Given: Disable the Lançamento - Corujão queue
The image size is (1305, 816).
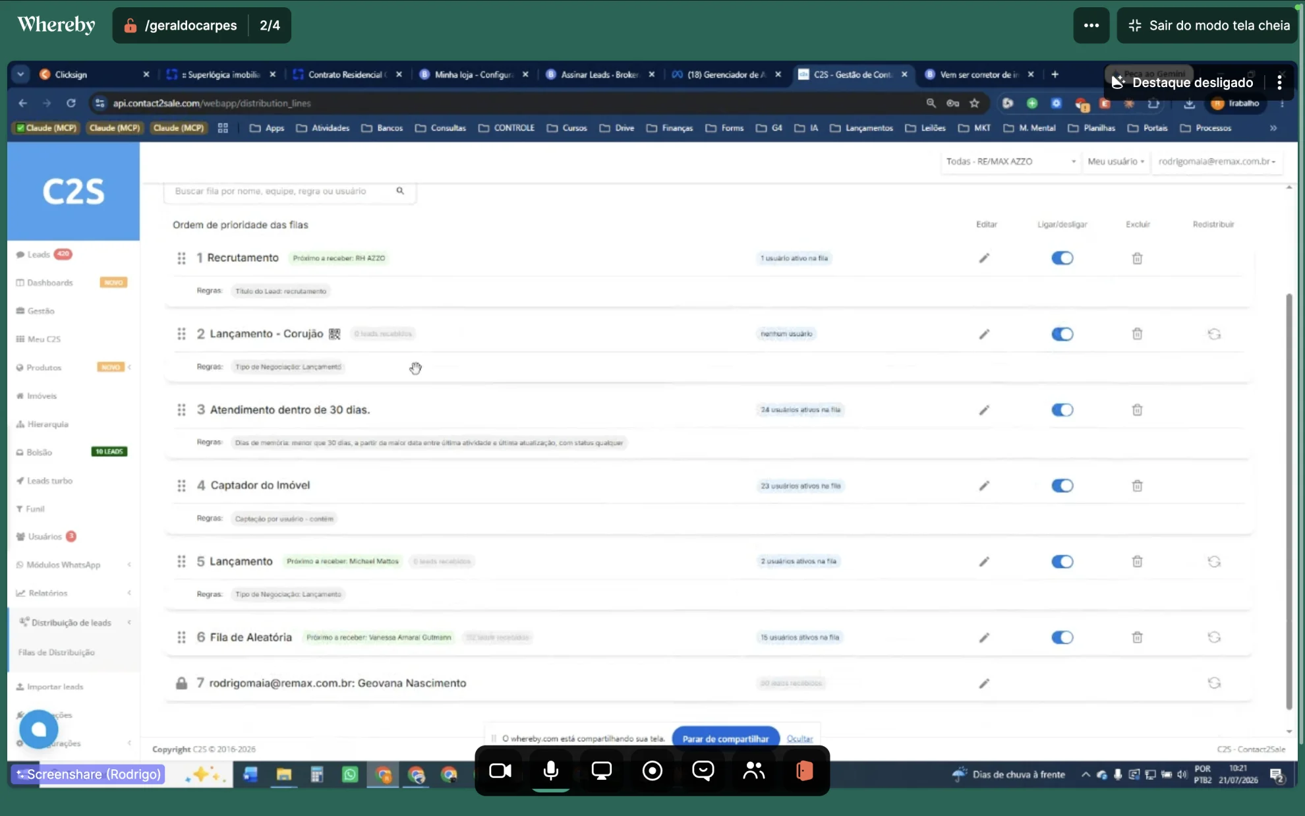Looking at the screenshot, I should point(1062,334).
